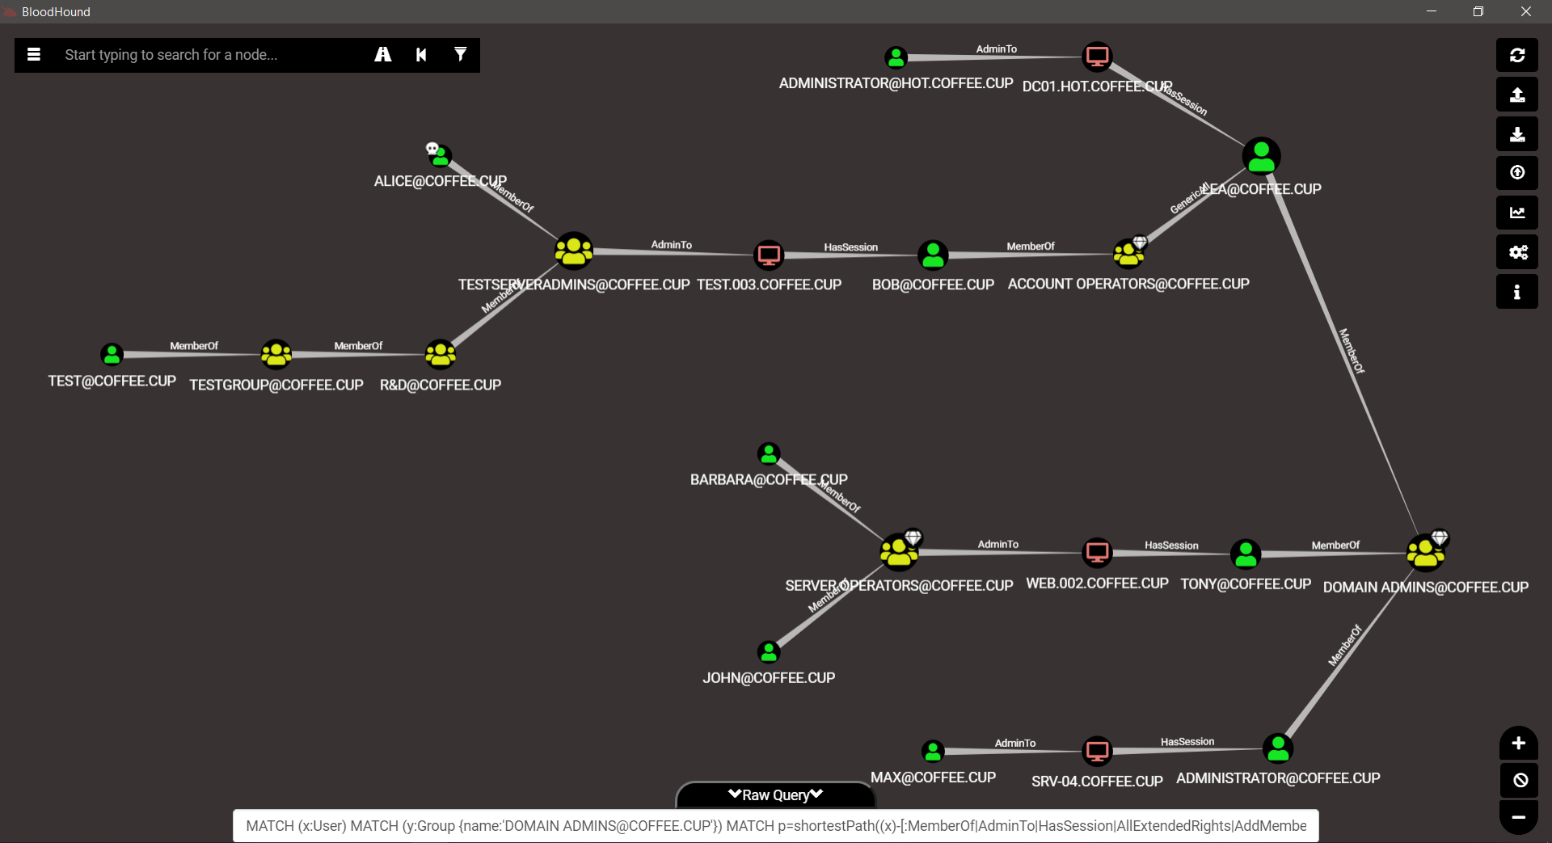Select the TESTGROUP@COFFEE.CUP group node
This screenshot has width=1552, height=843.
(276, 354)
